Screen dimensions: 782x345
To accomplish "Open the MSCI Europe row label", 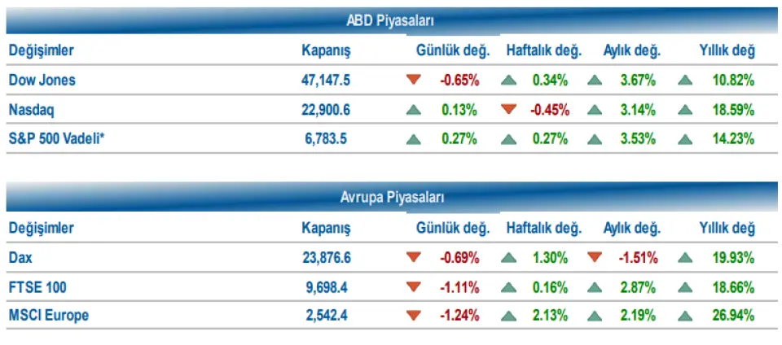I will pyautogui.click(x=48, y=315).
